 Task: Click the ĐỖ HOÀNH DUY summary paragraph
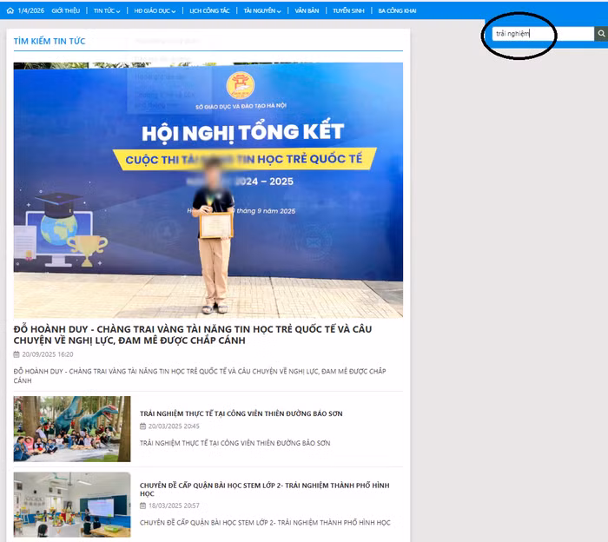[200, 376]
